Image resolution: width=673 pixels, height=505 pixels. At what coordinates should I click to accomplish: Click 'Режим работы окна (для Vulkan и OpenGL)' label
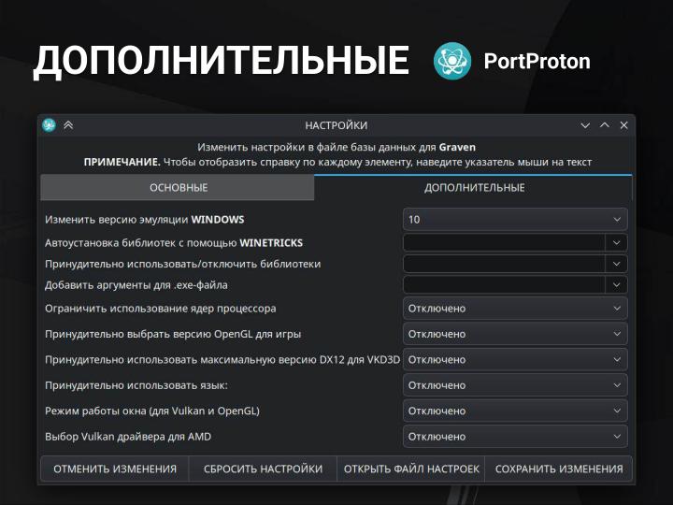152,411
